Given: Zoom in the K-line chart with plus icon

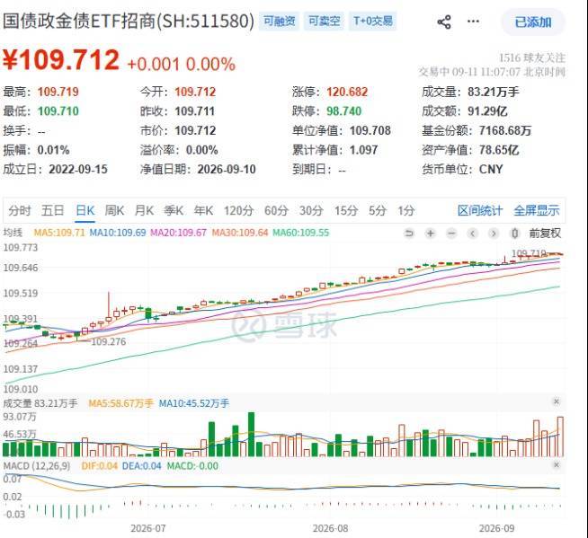Looking at the screenshot, I should coord(431,234).
